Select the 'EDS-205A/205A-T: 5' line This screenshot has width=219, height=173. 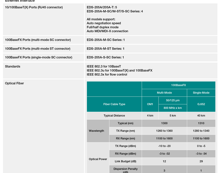pos(102,7)
